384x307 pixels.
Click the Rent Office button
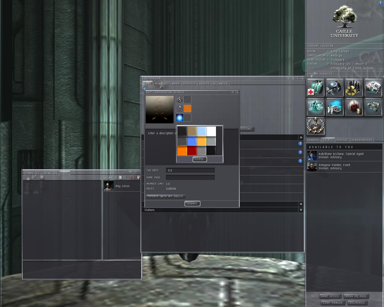(330, 296)
